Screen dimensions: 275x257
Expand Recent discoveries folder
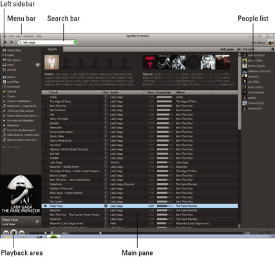tap(4, 116)
